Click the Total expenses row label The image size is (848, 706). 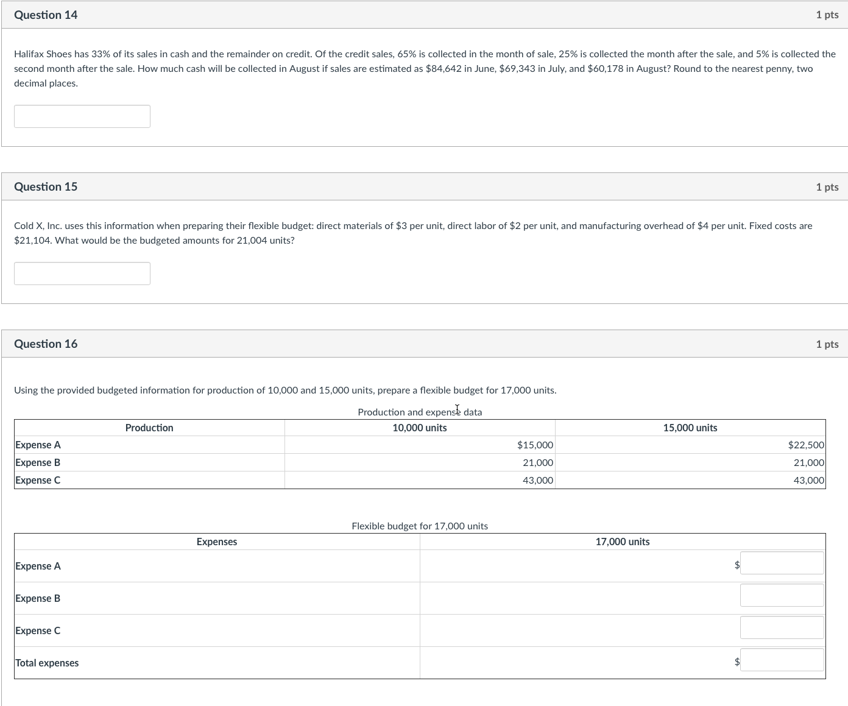click(x=47, y=663)
